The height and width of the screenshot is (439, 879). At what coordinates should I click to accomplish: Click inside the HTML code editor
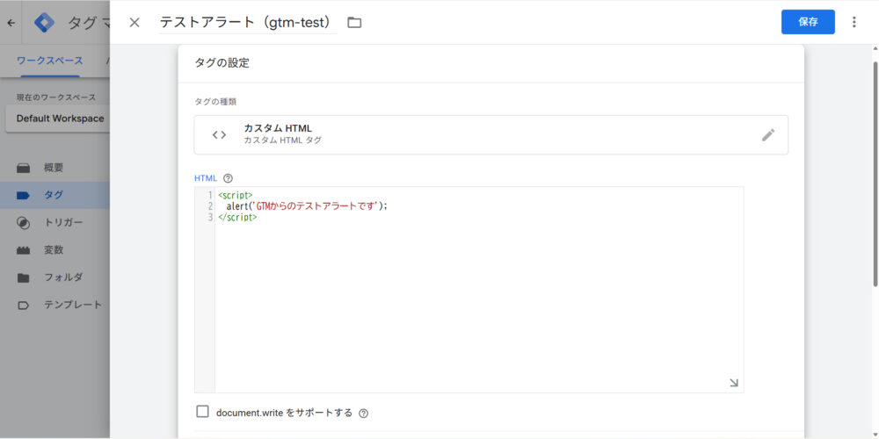point(475,299)
